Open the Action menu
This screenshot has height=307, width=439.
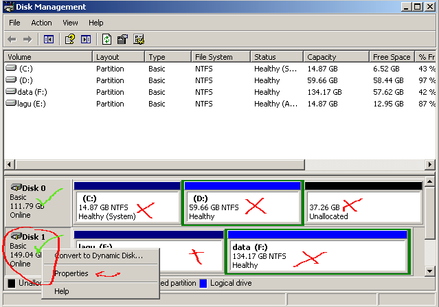tap(41, 23)
